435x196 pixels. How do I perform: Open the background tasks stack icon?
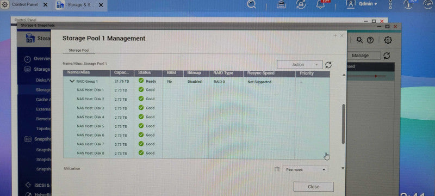281,4
